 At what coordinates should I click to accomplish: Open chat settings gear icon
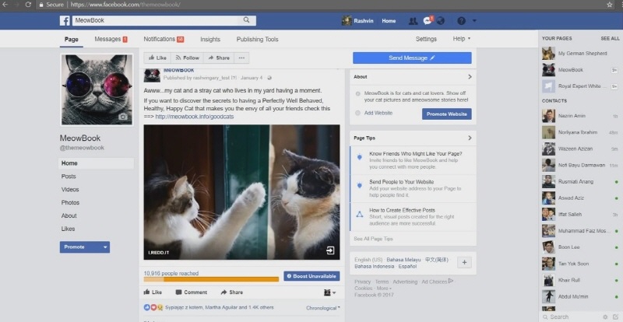(x=606, y=317)
